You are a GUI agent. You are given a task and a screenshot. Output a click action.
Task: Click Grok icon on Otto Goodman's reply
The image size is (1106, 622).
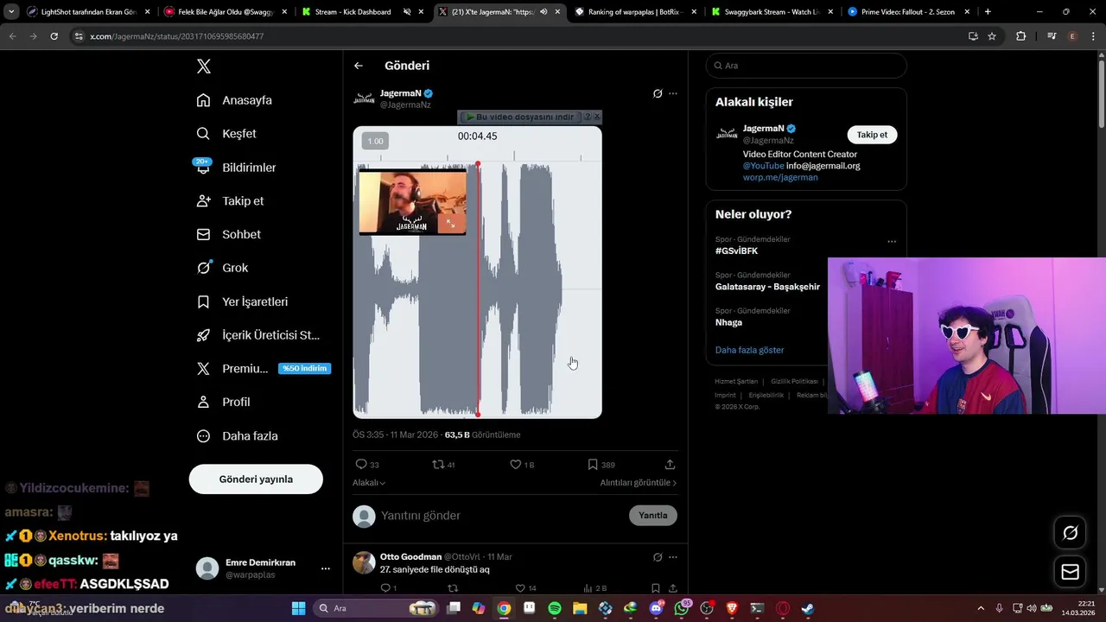pyautogui.click(x=658, y=557)
